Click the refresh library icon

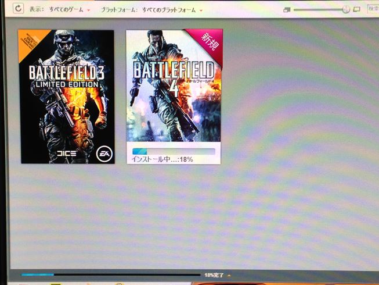[18, 9]
